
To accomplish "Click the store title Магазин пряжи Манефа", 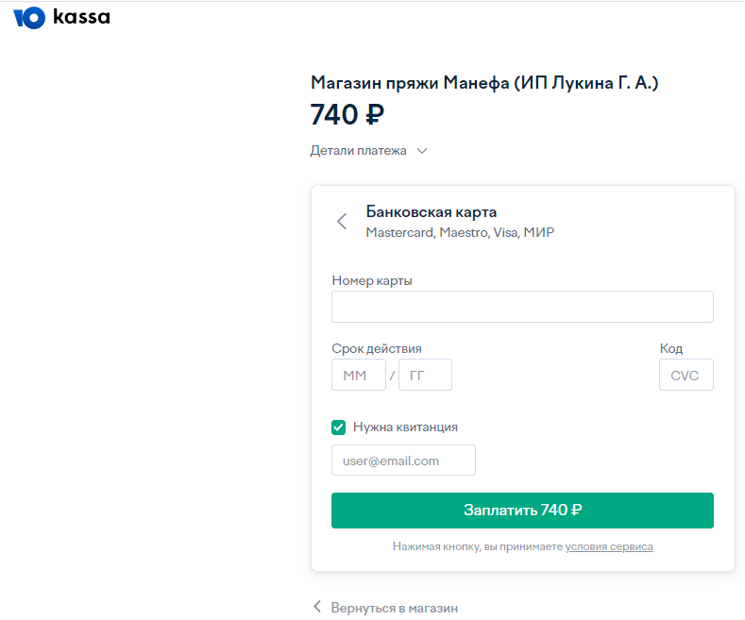I will (484, 83).
